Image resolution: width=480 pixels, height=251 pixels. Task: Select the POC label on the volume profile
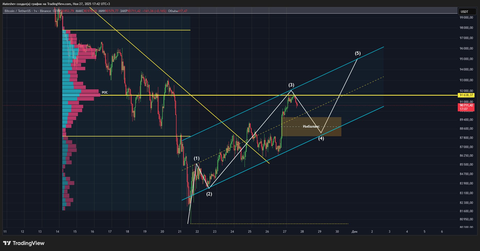(105, 92)
